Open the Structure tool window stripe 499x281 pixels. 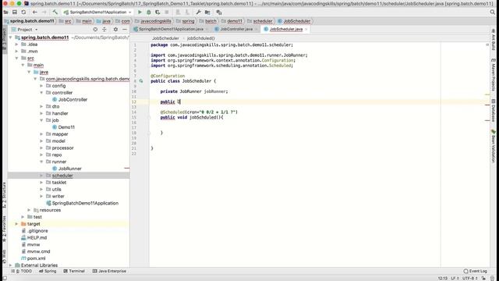coord(4,195)
